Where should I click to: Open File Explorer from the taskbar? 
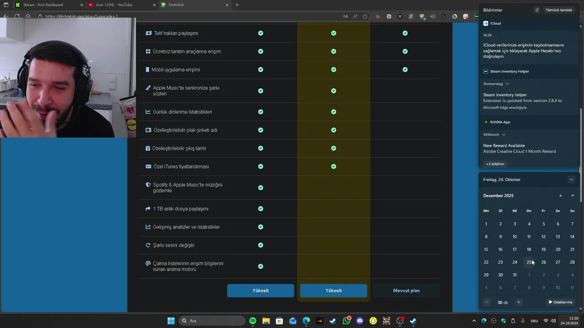266,321
